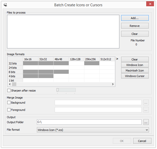Toggle 32 bits 128x128 format cell
The width and height of the screenshot is (157, 149).
[76, 63]
